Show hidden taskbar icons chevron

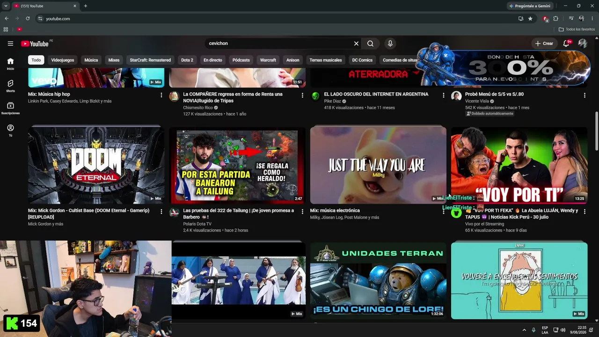tap(524, 330)
